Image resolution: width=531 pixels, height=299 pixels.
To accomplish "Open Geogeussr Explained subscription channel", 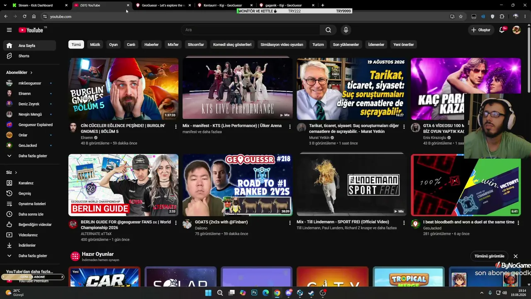I will tap(29, 125).
